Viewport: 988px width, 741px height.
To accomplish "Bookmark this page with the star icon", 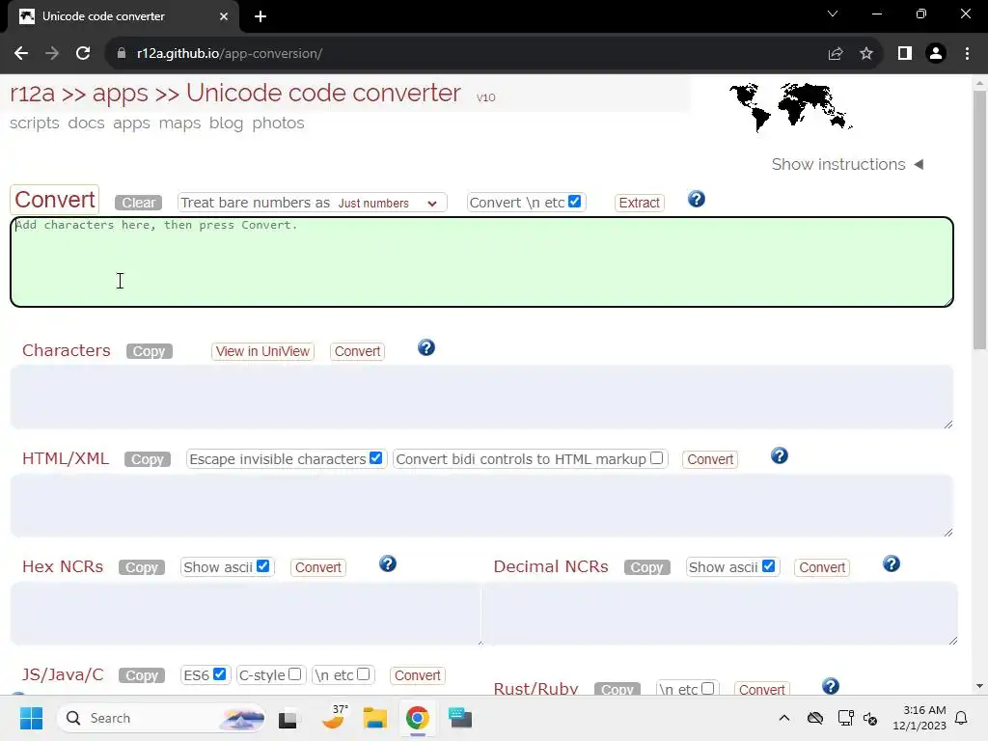I will click(866, 54).
